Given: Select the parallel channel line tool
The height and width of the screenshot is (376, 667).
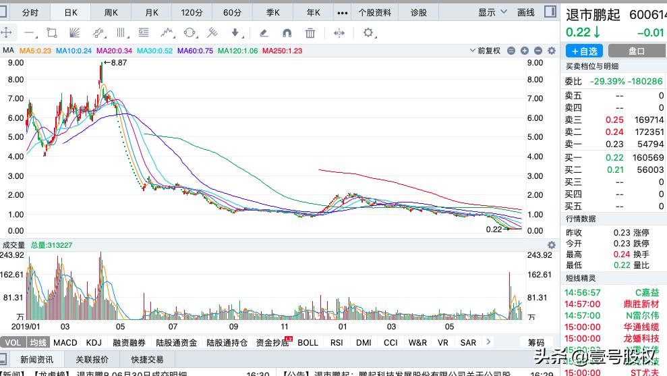Looking at the screenshot, I should tap(98, 33).
